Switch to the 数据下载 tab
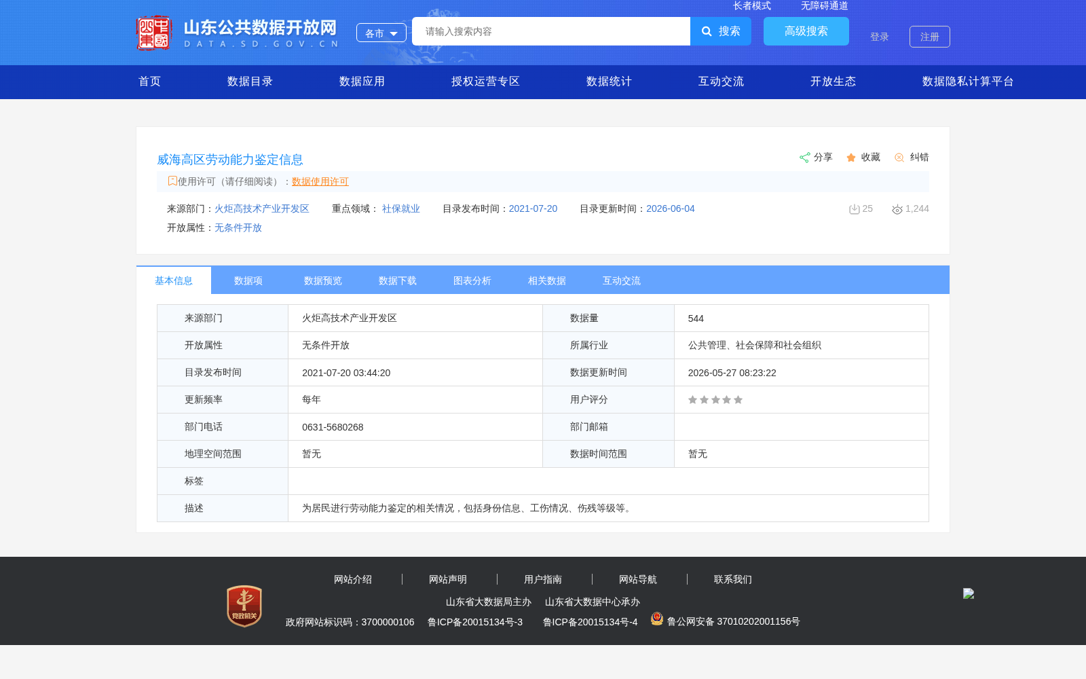This screenshot has width=1086, height=679. click(398, 280)
